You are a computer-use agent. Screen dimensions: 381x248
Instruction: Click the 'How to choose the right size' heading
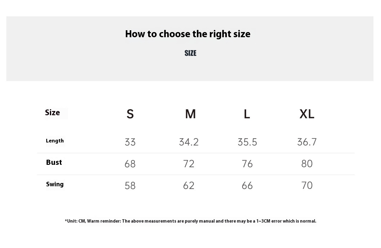187,34
